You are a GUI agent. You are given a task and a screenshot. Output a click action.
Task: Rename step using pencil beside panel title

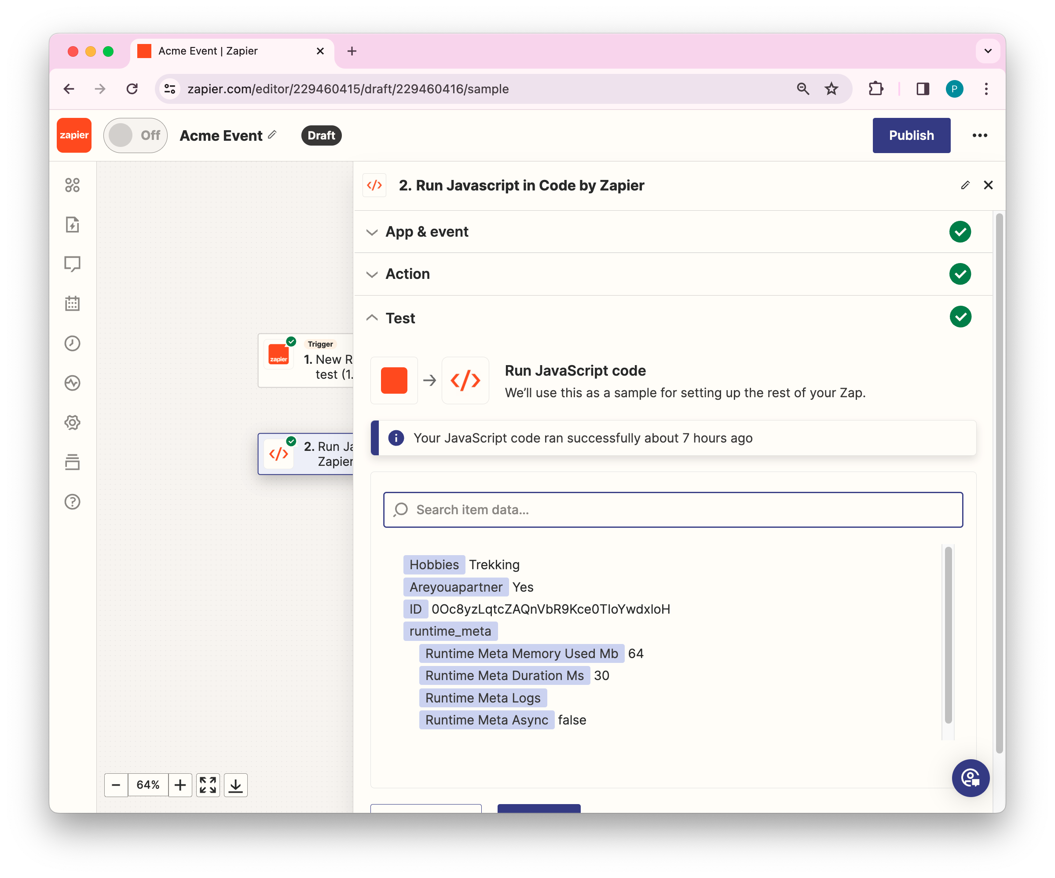pyautogui.click(x=964, y=185)
